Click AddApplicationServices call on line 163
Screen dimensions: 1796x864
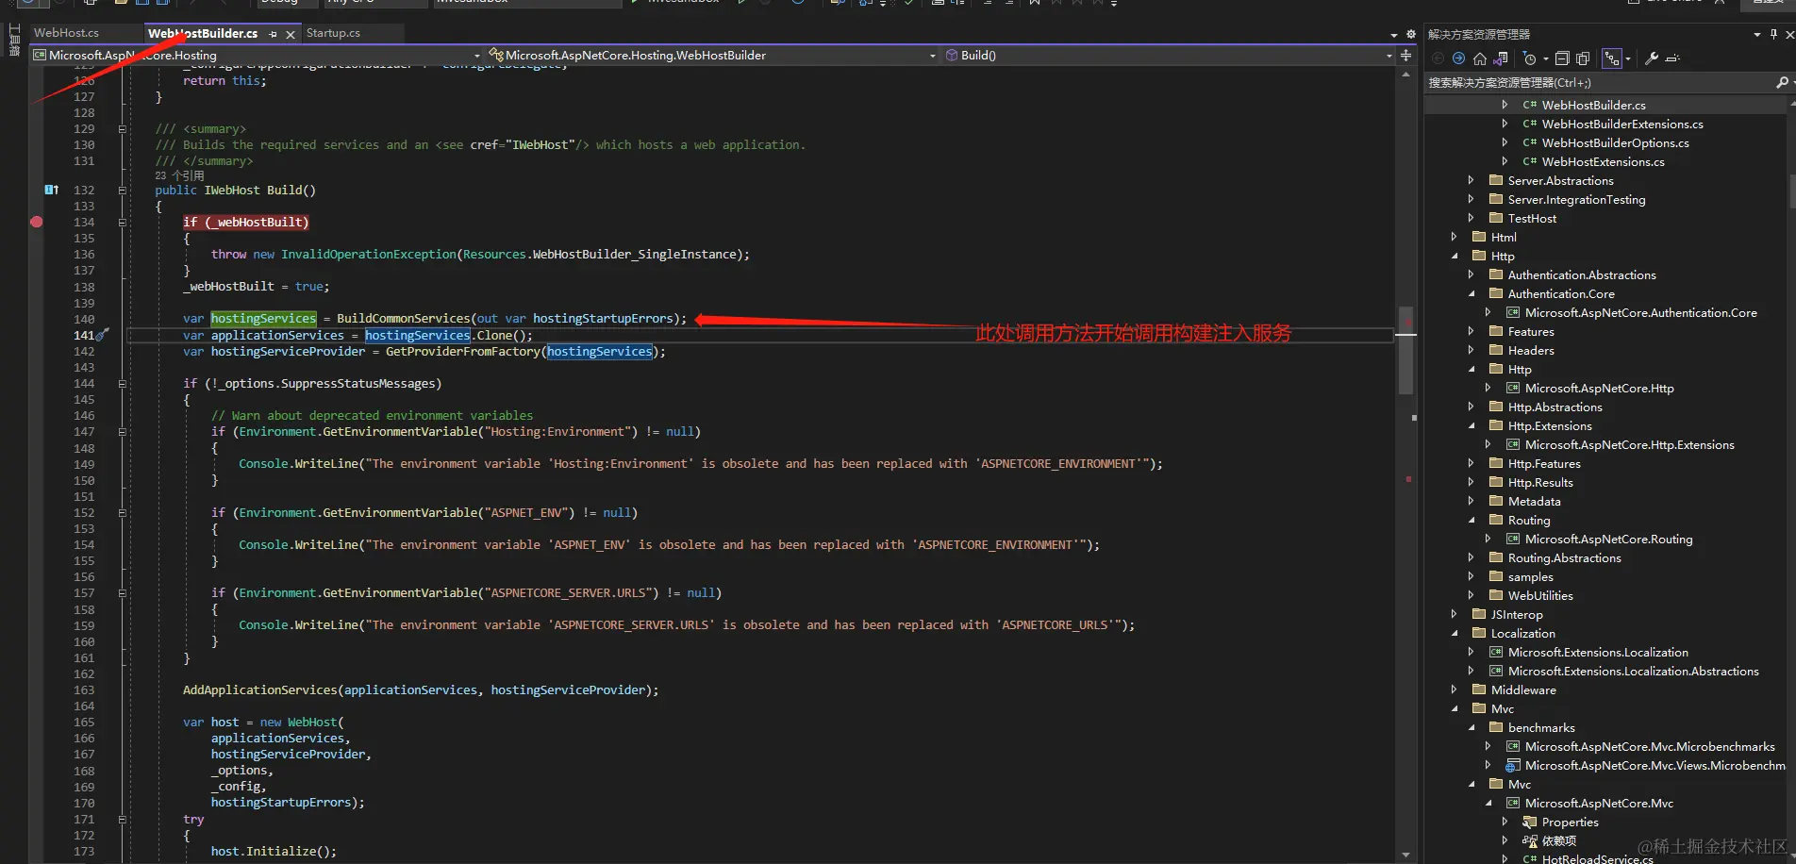[x=259, y=690]
